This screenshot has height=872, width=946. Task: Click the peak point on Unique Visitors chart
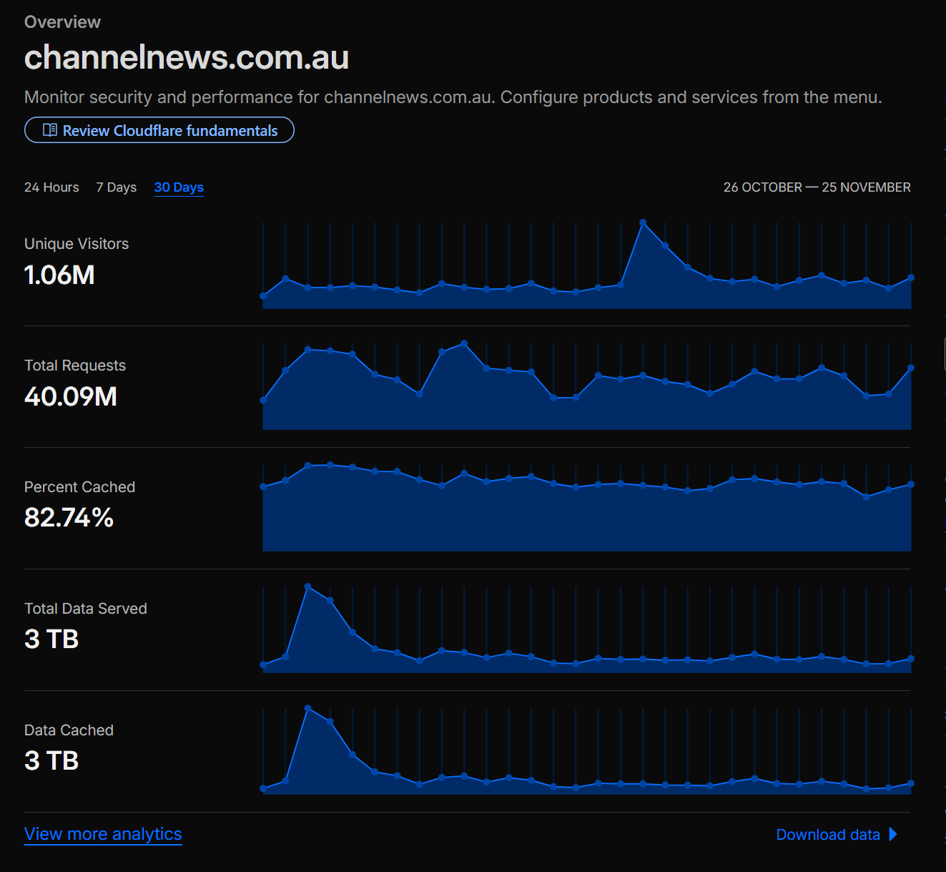coord(643,222)
